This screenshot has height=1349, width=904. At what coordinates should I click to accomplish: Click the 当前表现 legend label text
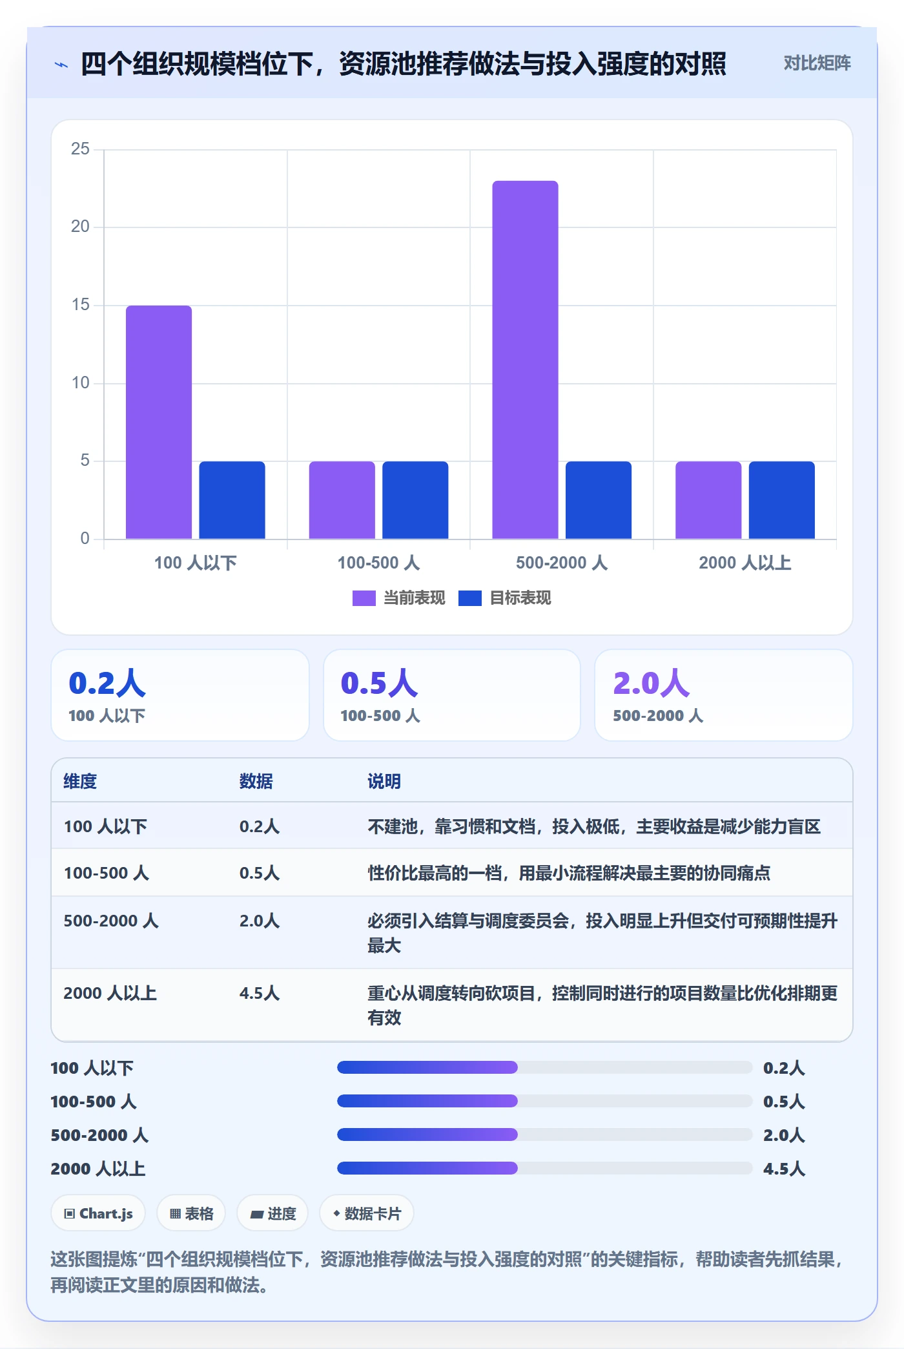click(415, 598)
